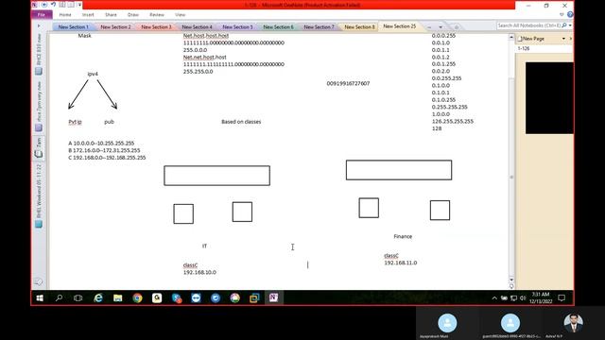Switch to New Section 8 tab

pyautogui.click(x=359, y=27)
